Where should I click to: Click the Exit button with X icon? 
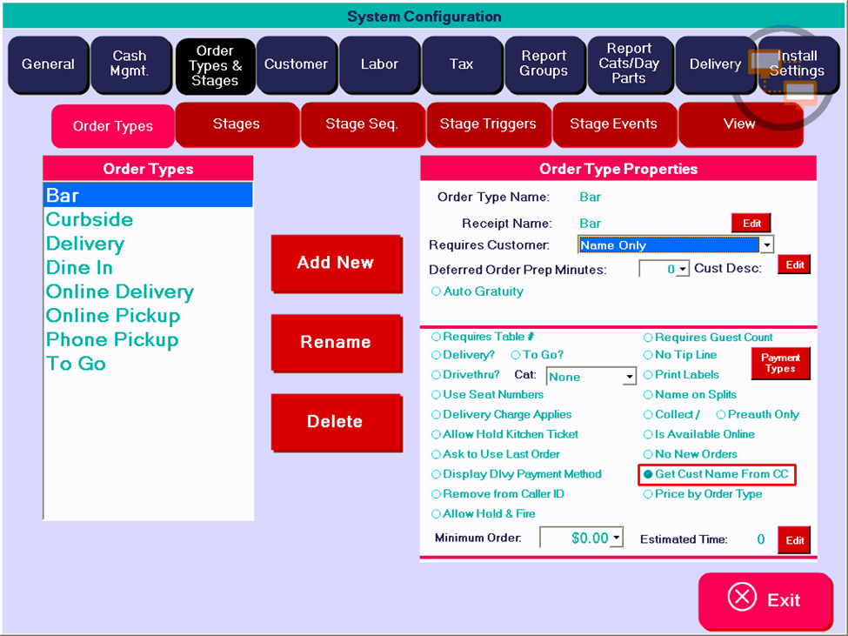click(765, 599)
